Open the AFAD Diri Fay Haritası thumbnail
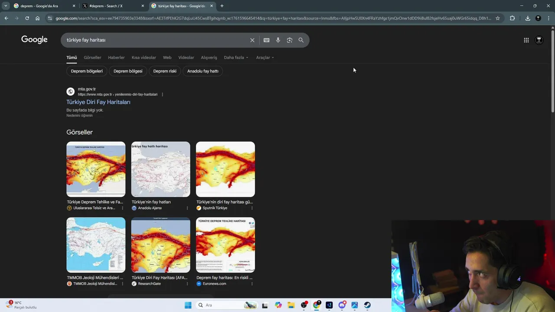The height and width of the screenshot is (312, 555). [x=160, y=245]
